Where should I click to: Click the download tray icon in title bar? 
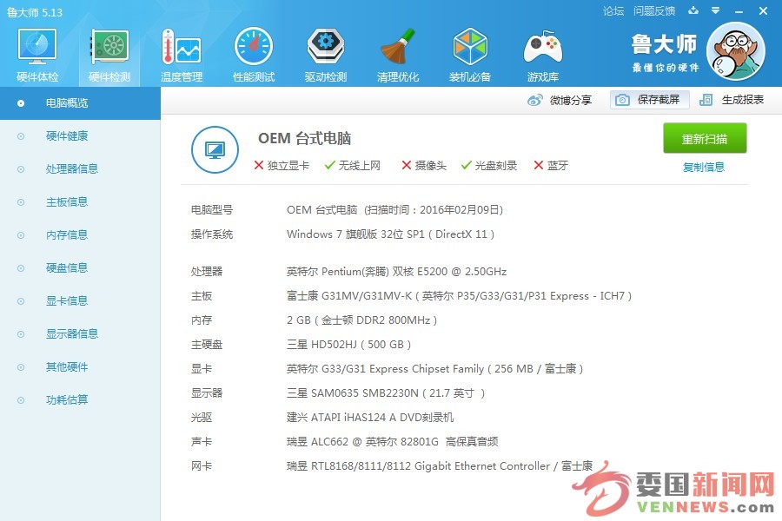point(693,10)
